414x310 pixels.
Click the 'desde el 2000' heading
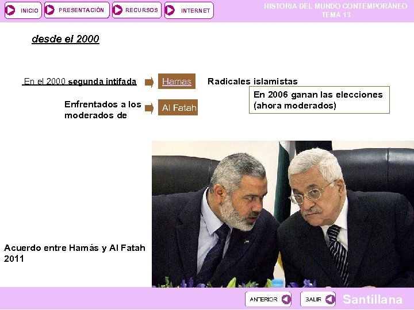66,39
